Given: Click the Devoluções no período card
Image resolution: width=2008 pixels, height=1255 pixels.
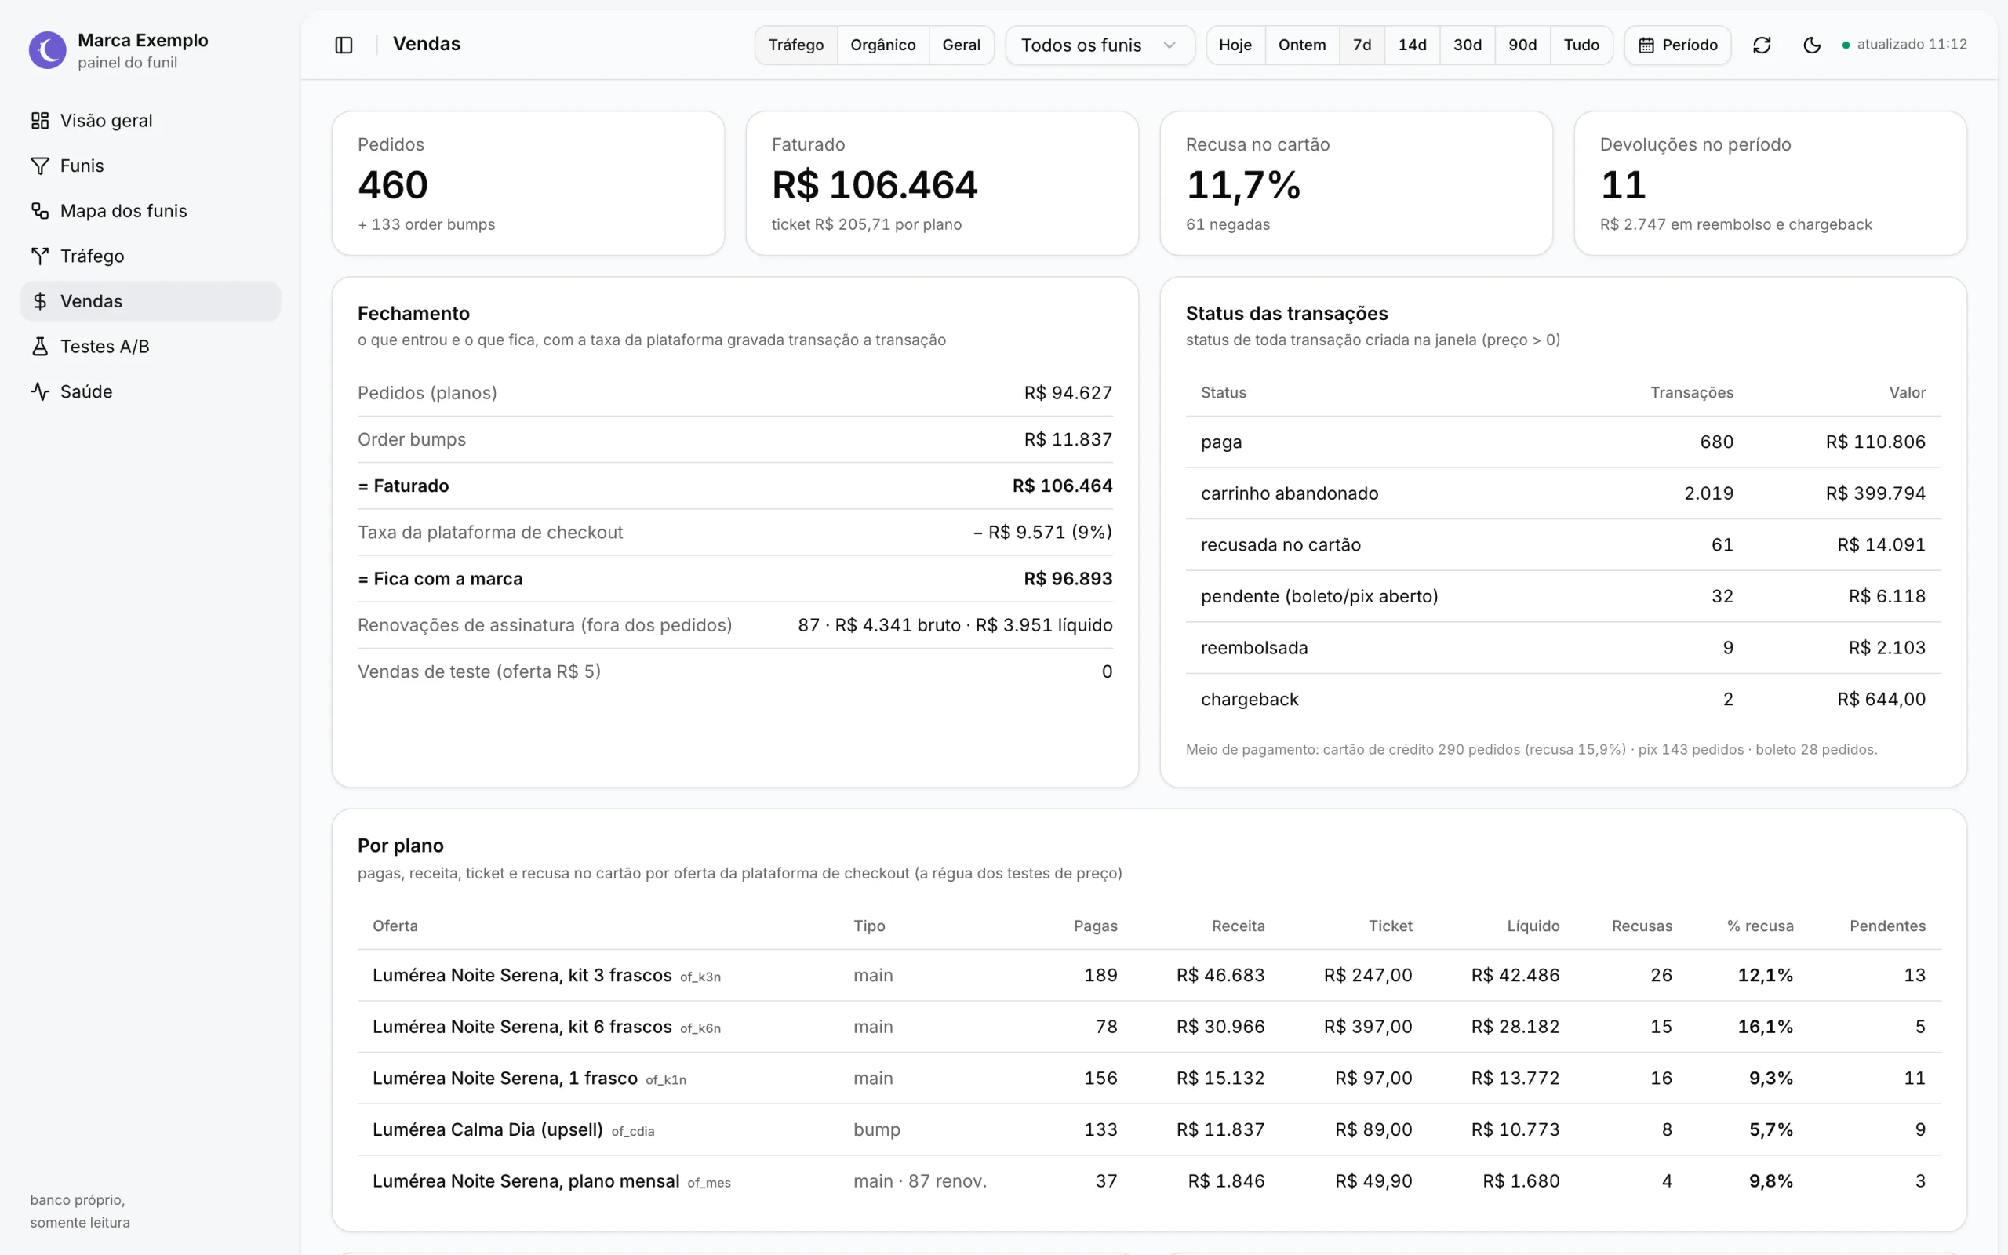Looking at the screenshot, I should point(1770,184).
